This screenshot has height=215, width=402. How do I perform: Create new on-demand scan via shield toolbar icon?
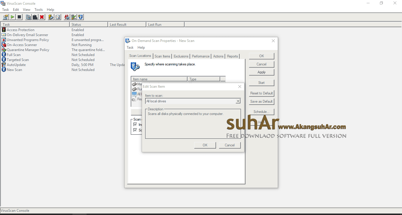click(x=80, y=17)
